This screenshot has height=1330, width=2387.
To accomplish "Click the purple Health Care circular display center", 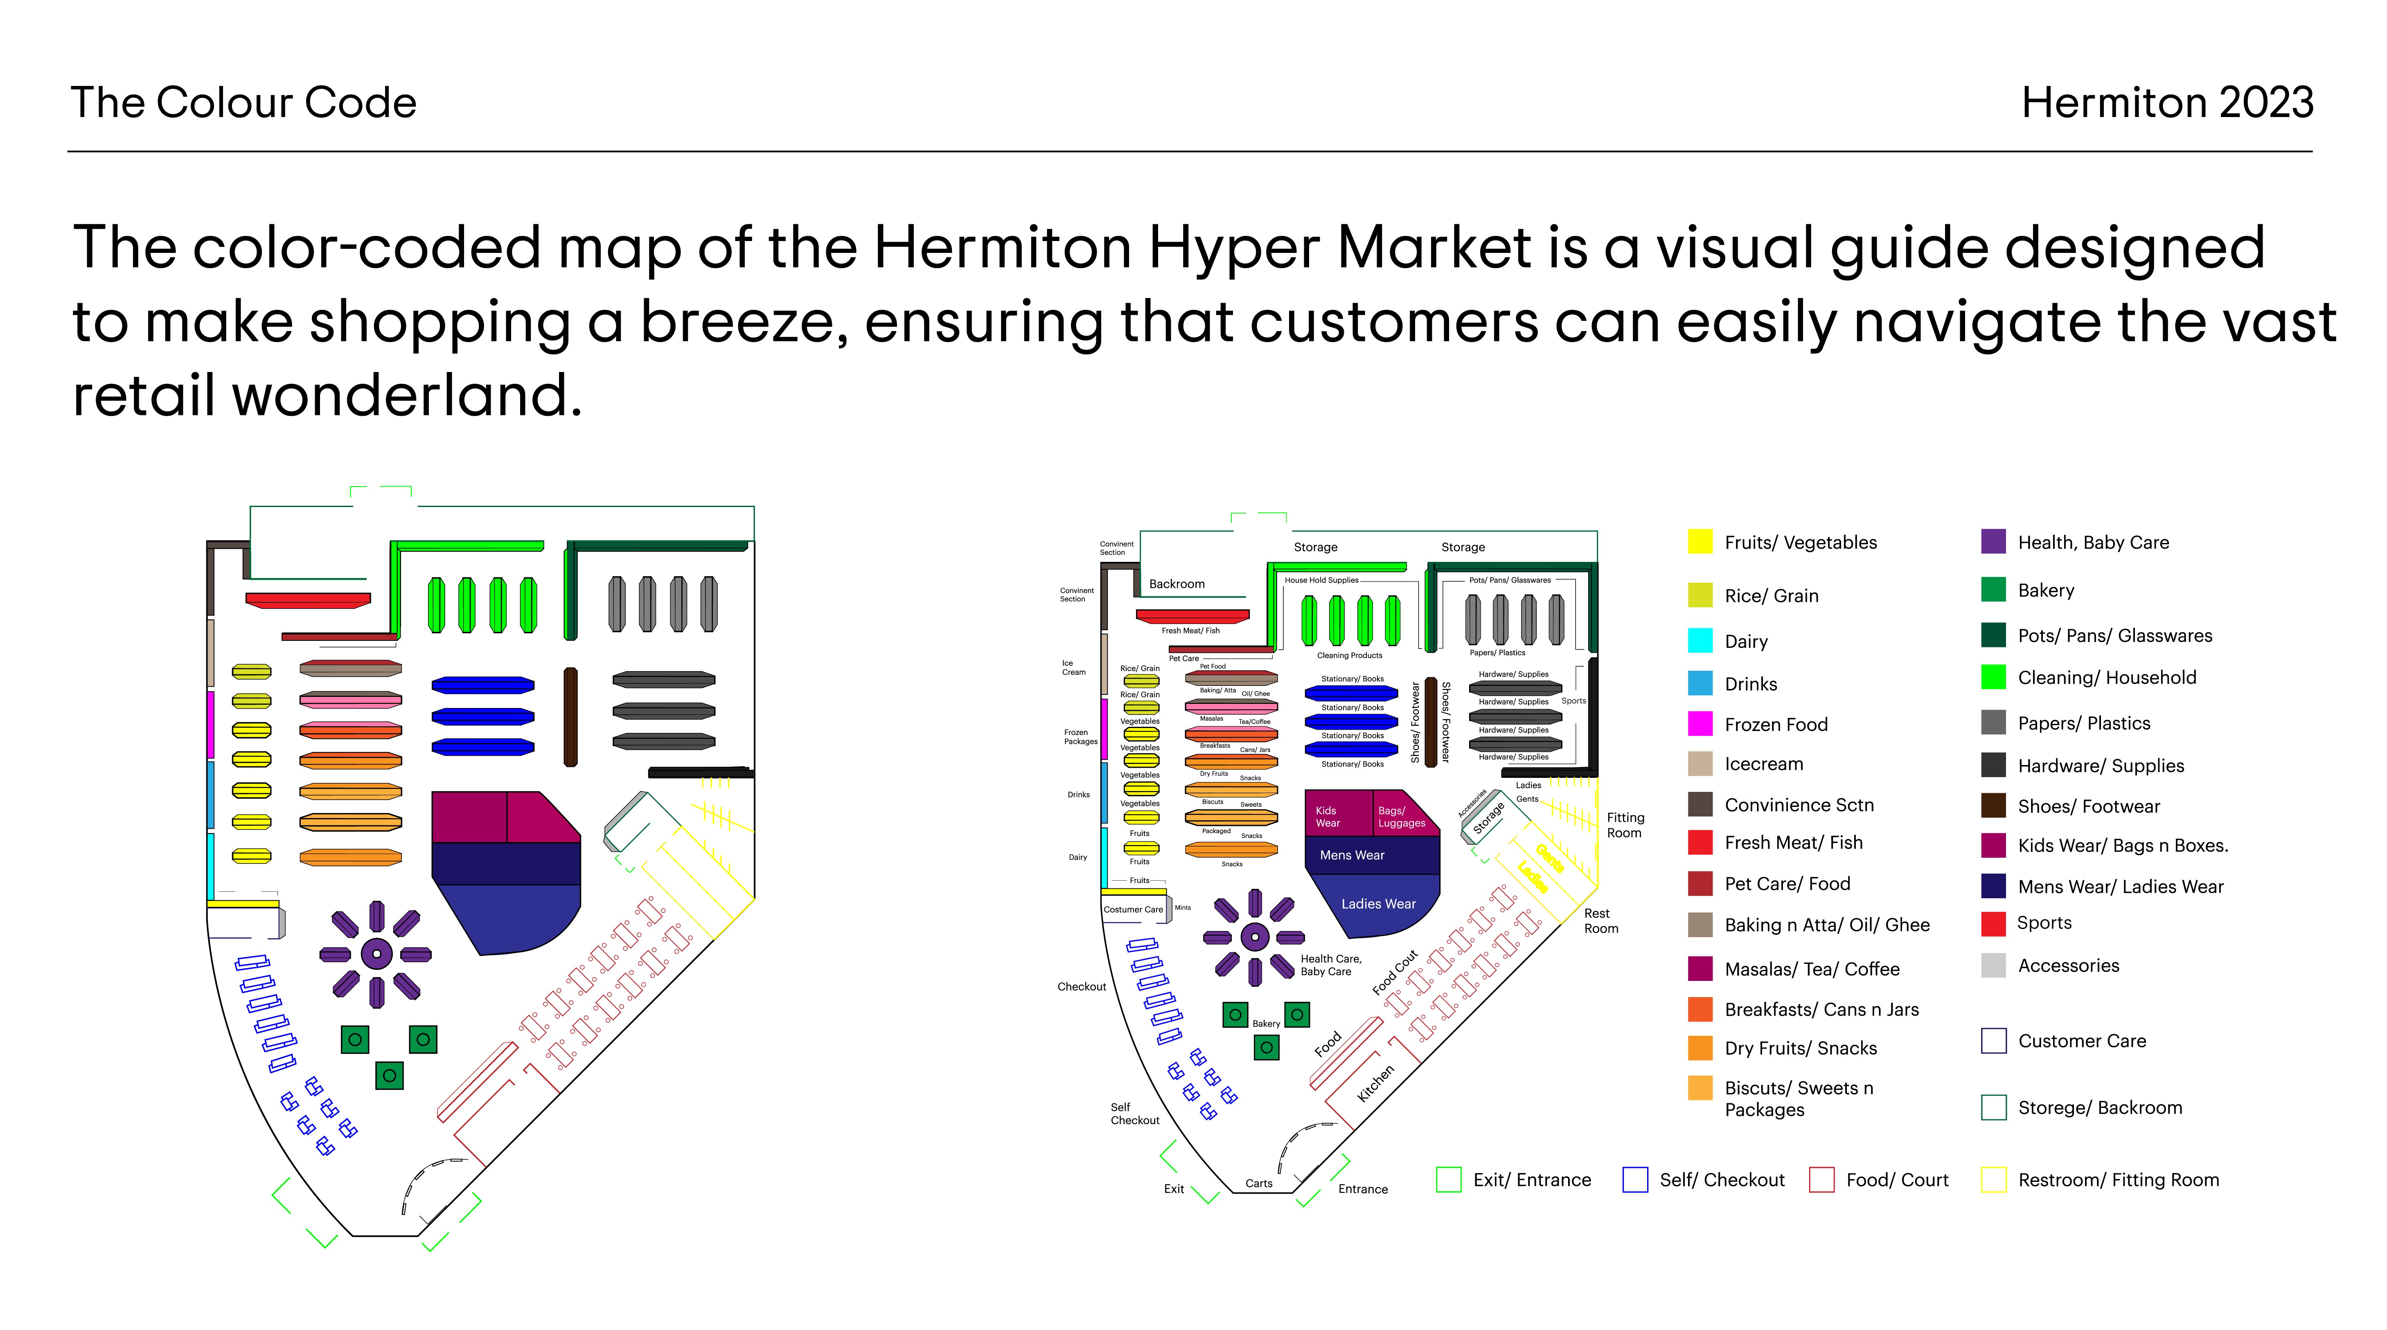I will (x=1255, y=937).
